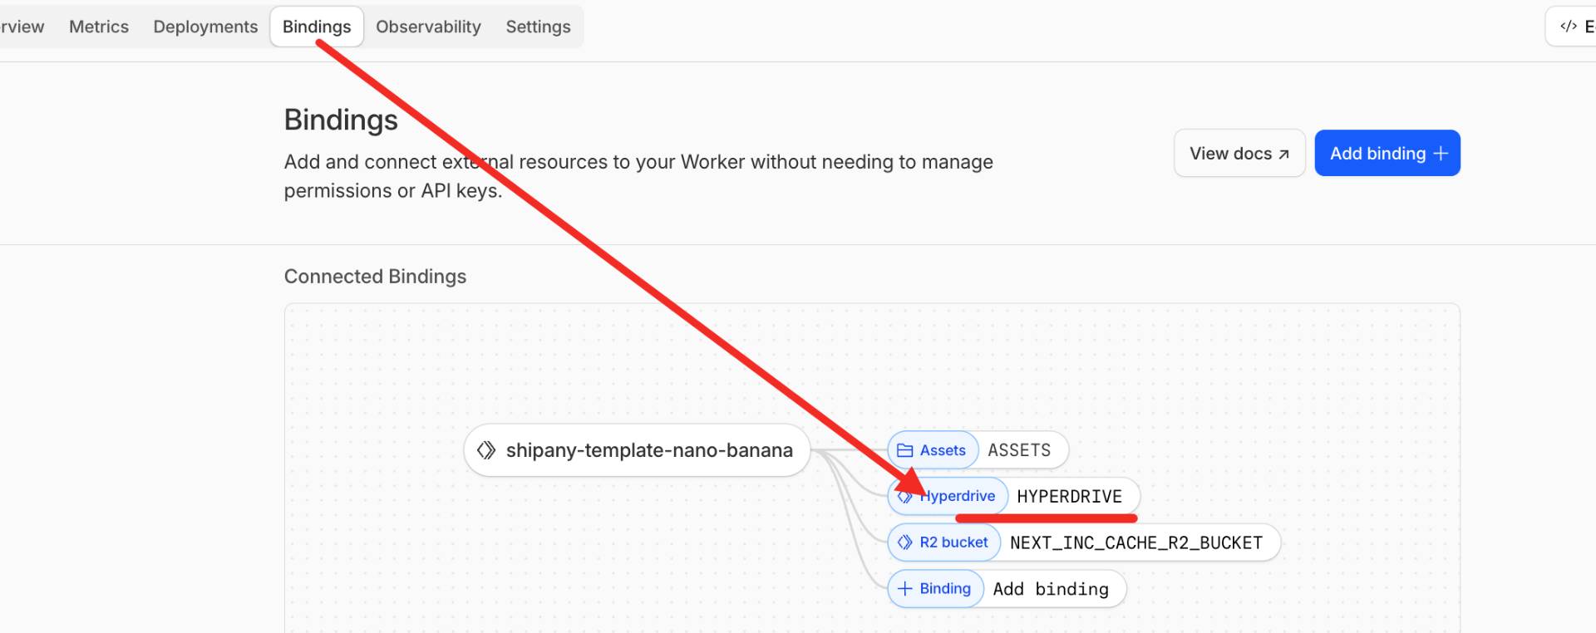The image size is (1596, 633).
Task: Select the NEXT_INC_CACHE_R2_BUCKET binding
Action: point(1135,543)
